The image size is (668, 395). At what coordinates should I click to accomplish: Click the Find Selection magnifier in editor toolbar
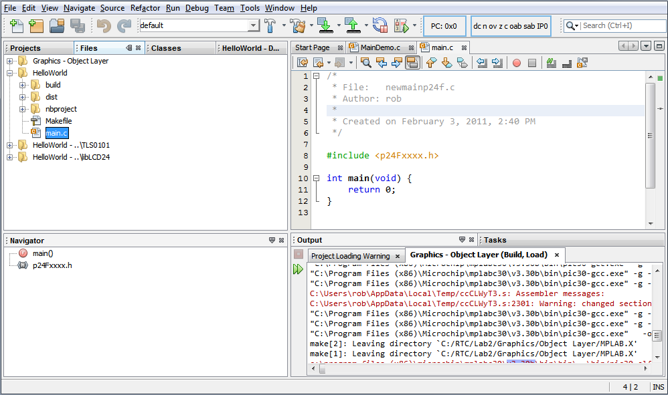[x=365, y=62]
